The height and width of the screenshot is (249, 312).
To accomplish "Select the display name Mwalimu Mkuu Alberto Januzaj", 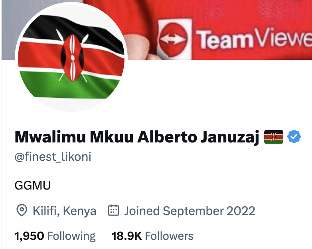I will pos(137,137).
